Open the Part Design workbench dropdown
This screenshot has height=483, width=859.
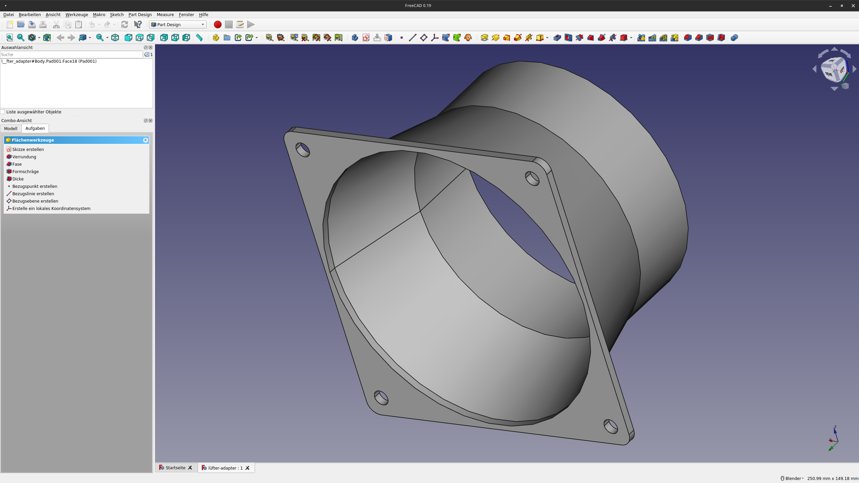click(x=178, y=24)
